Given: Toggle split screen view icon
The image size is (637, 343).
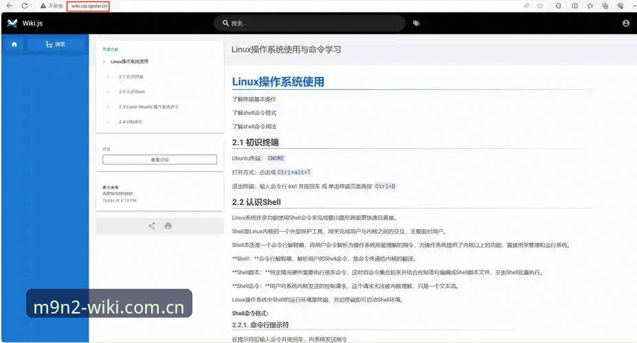Looking at the screenshot, I should point(575,5).
